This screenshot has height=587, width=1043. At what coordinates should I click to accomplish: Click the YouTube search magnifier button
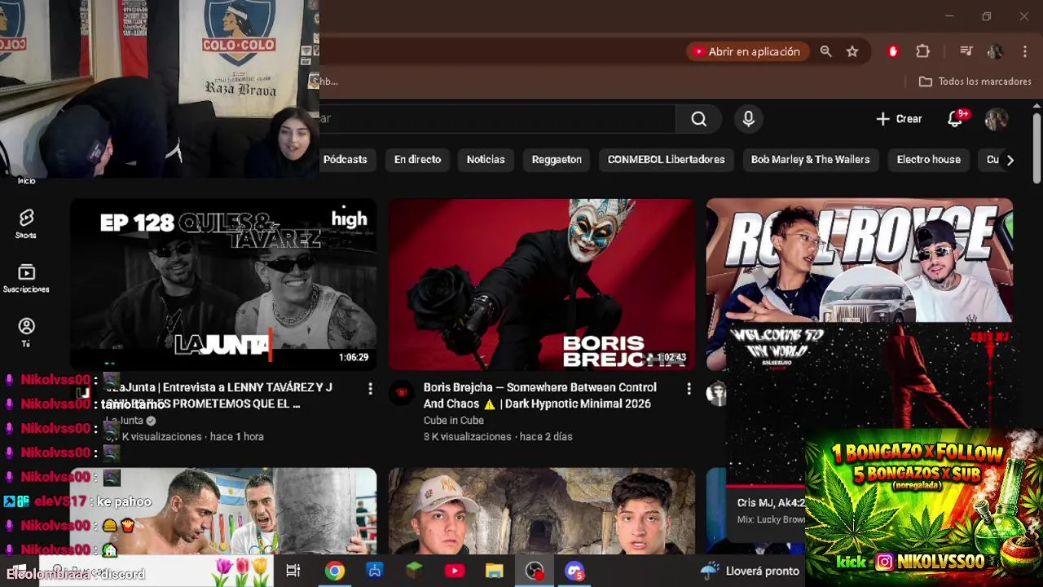pyautogui.click(x=698, y=119)
